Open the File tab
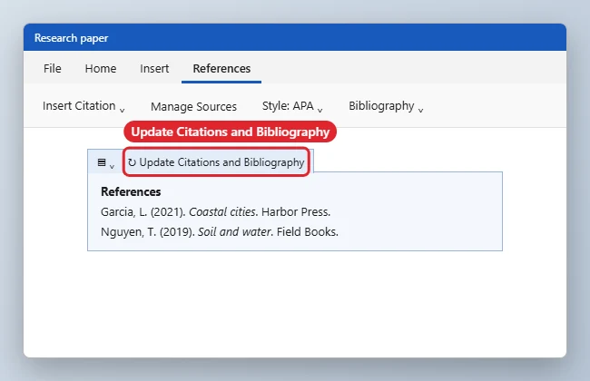The width and height of the screenshot is (590, 381). click(53, 68)
